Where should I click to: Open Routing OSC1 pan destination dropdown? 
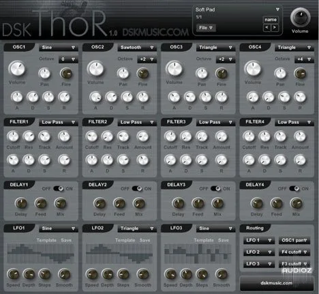point(294,240)
